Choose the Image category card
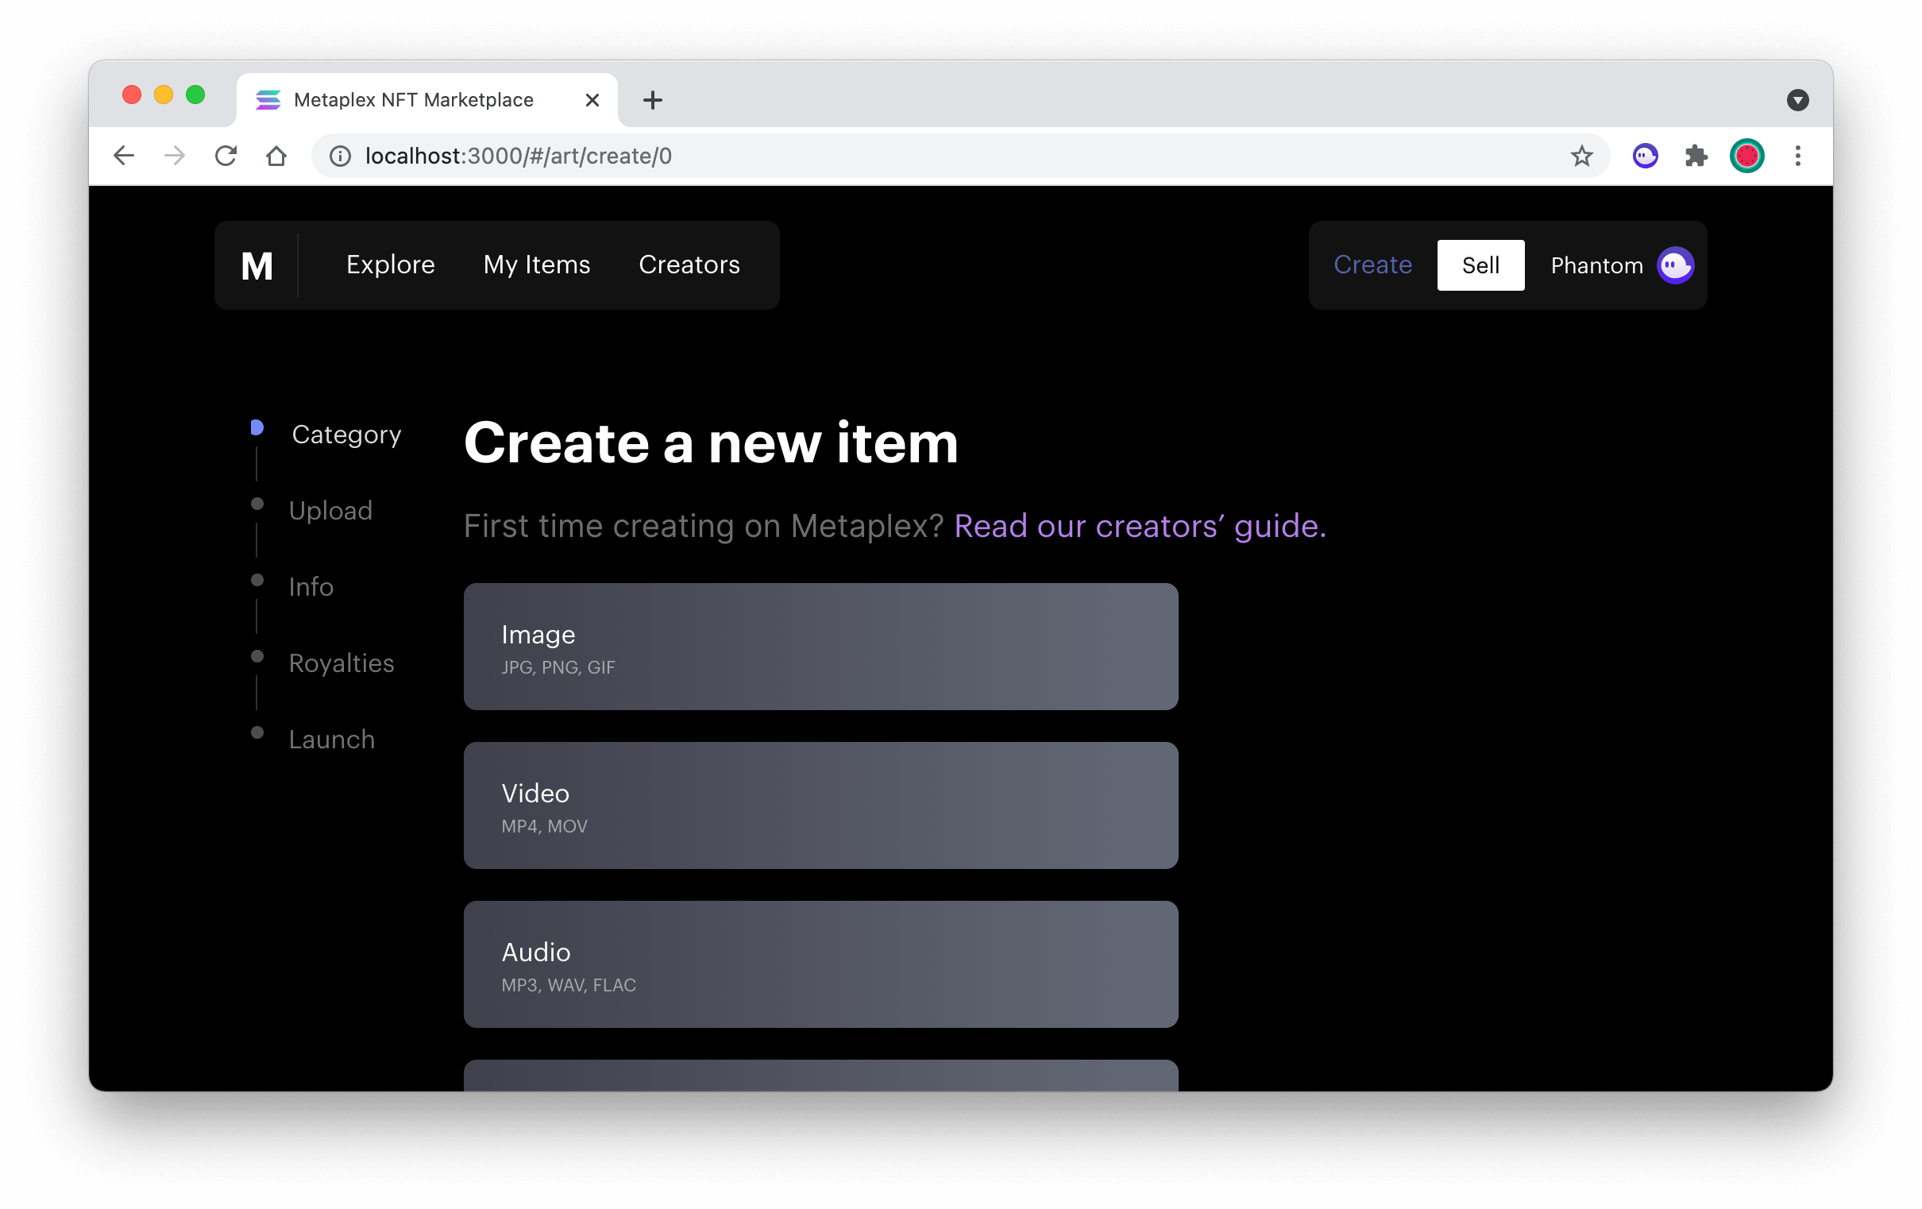Viewport: 1922px width, 1209px height. tap(820, 647)
